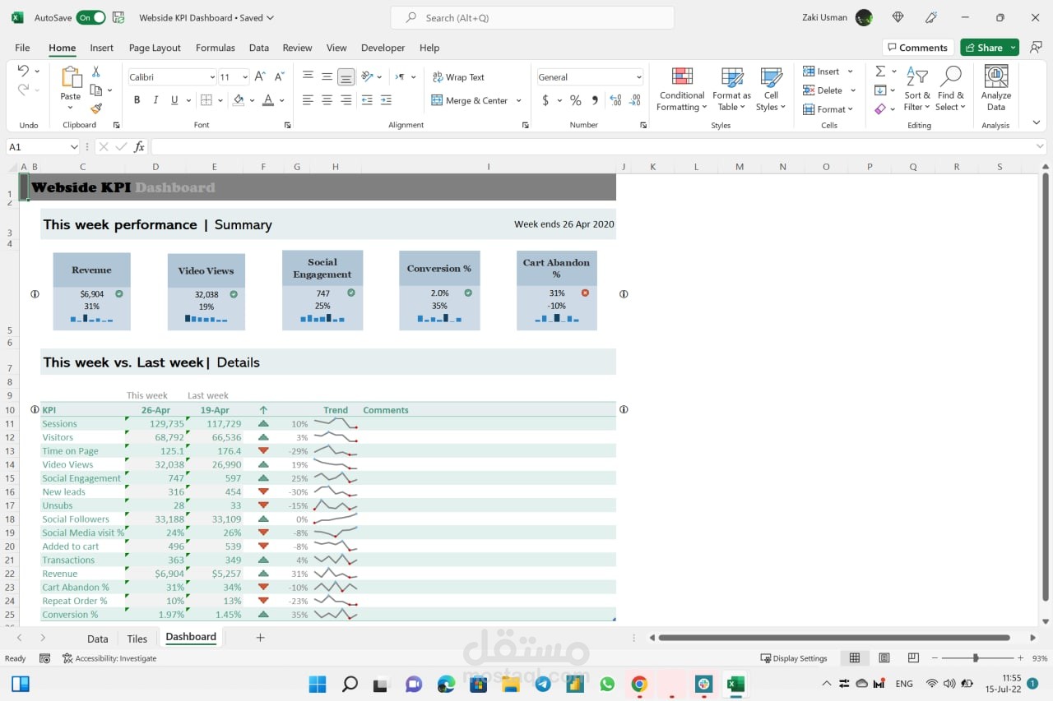Screen dimensions: 1053x701
Task: Open the File menu
Action: 22,48
